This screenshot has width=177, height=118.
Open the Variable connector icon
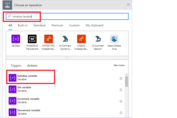coord(16,39)
